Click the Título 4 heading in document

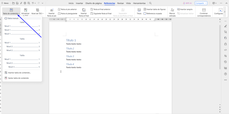(70, 64)
